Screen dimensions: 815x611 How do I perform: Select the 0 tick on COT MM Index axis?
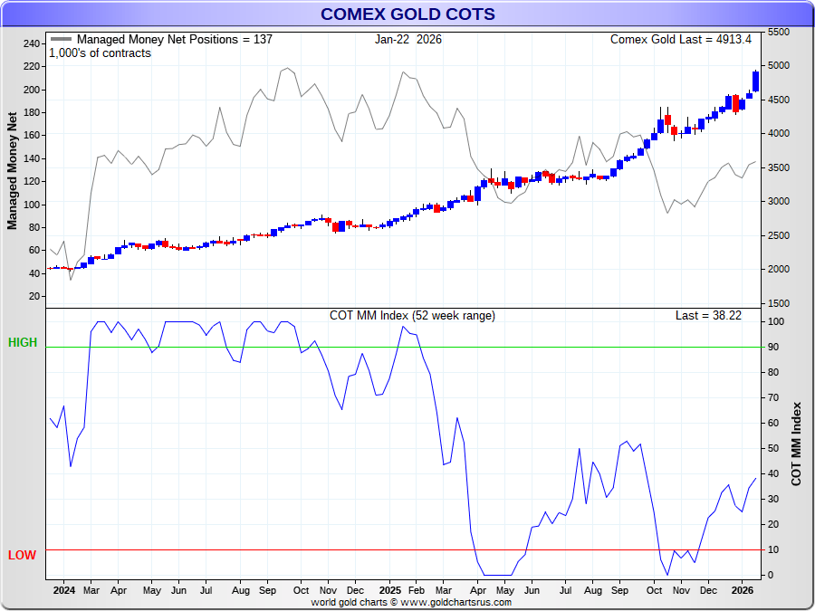coord(771,575)
